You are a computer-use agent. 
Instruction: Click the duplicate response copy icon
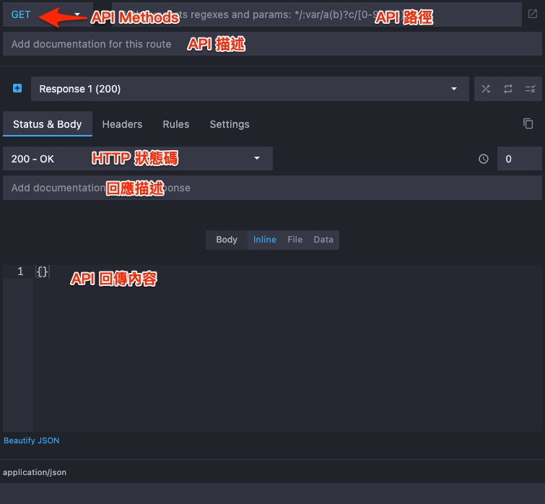pyautogui.click(x=528, y=123)
